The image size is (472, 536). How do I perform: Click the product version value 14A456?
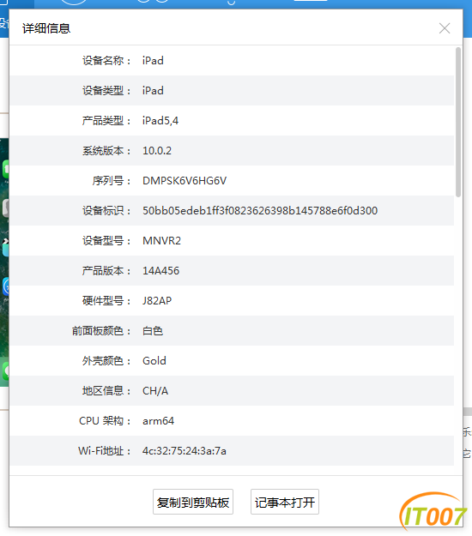160,271
